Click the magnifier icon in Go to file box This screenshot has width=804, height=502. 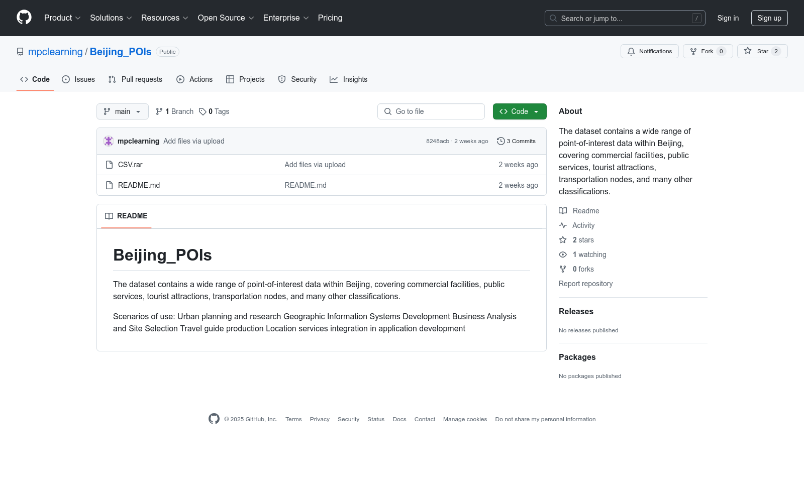point(388,111)
